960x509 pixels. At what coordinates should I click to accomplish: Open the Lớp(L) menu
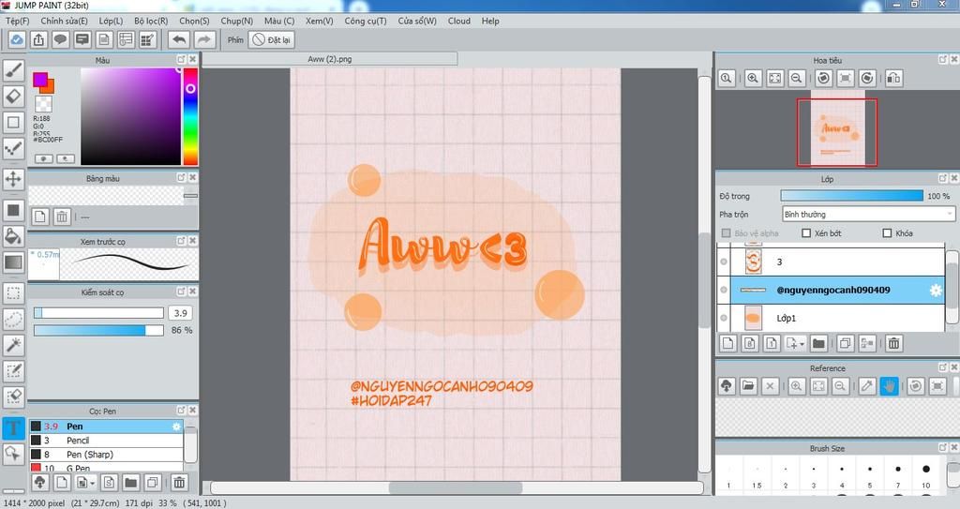111,21
